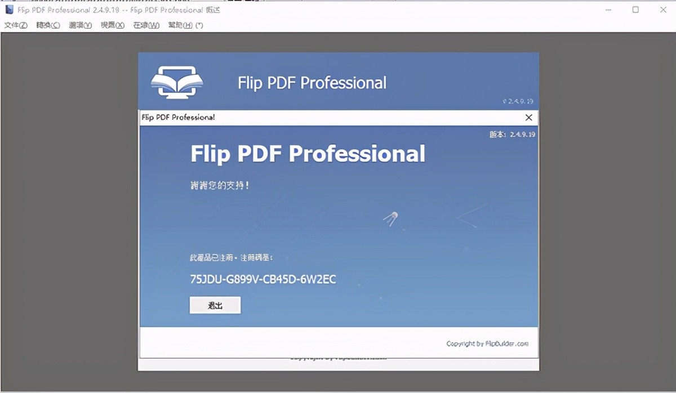Click the Flip PDF Professional heading text
676x393 pixels.
[x=308, y=154]
